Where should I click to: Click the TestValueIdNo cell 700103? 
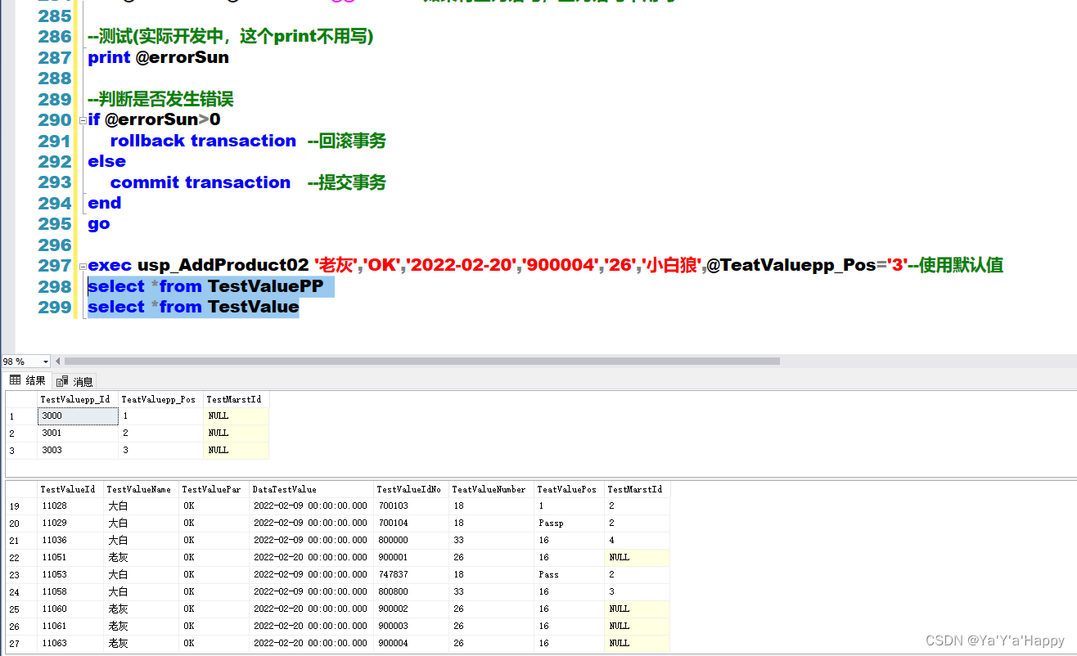click(411, 505)
